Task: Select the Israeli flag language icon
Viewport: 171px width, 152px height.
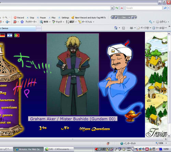Action: click(10, 35)
